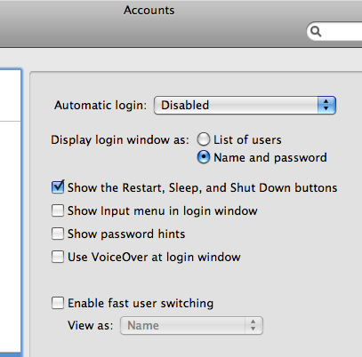
Task: Uncheck Show the Restart, Sleep, Shut Down buttons
Action: click(x=58, y=187)
